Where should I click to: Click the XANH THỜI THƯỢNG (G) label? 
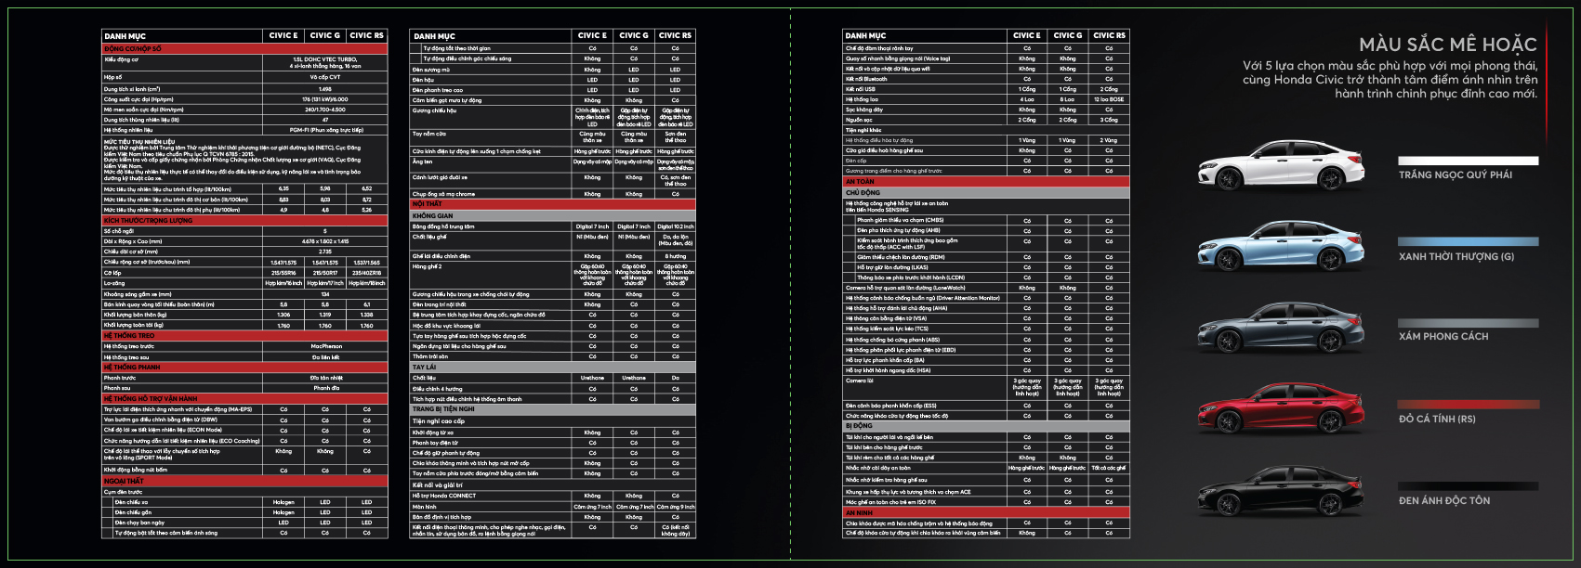(x=1456, y=256)
